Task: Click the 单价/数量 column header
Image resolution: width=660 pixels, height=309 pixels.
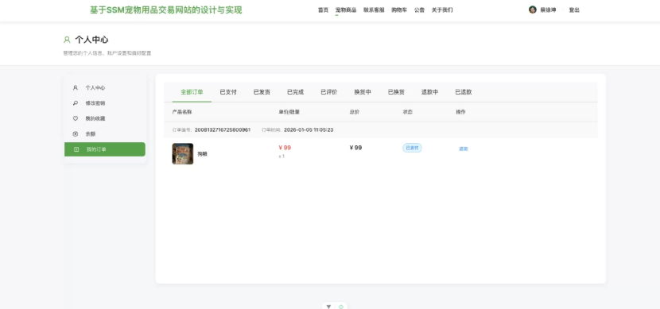Action: (289, 112)
